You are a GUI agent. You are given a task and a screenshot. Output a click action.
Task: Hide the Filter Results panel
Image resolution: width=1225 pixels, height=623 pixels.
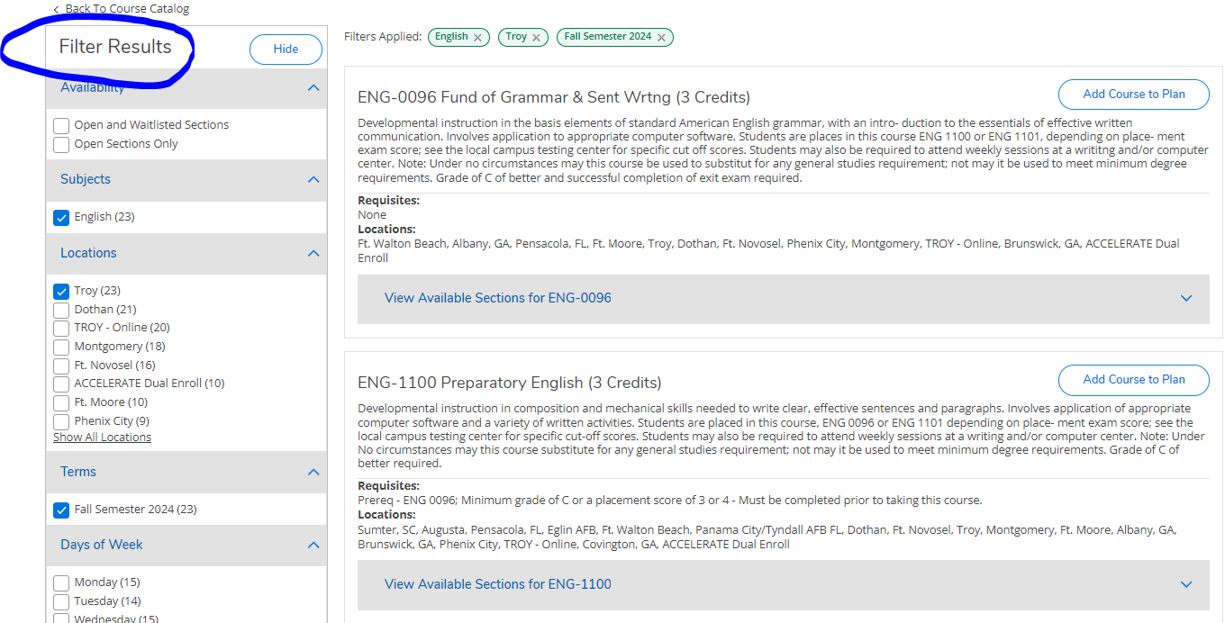(x=286, y=49)
